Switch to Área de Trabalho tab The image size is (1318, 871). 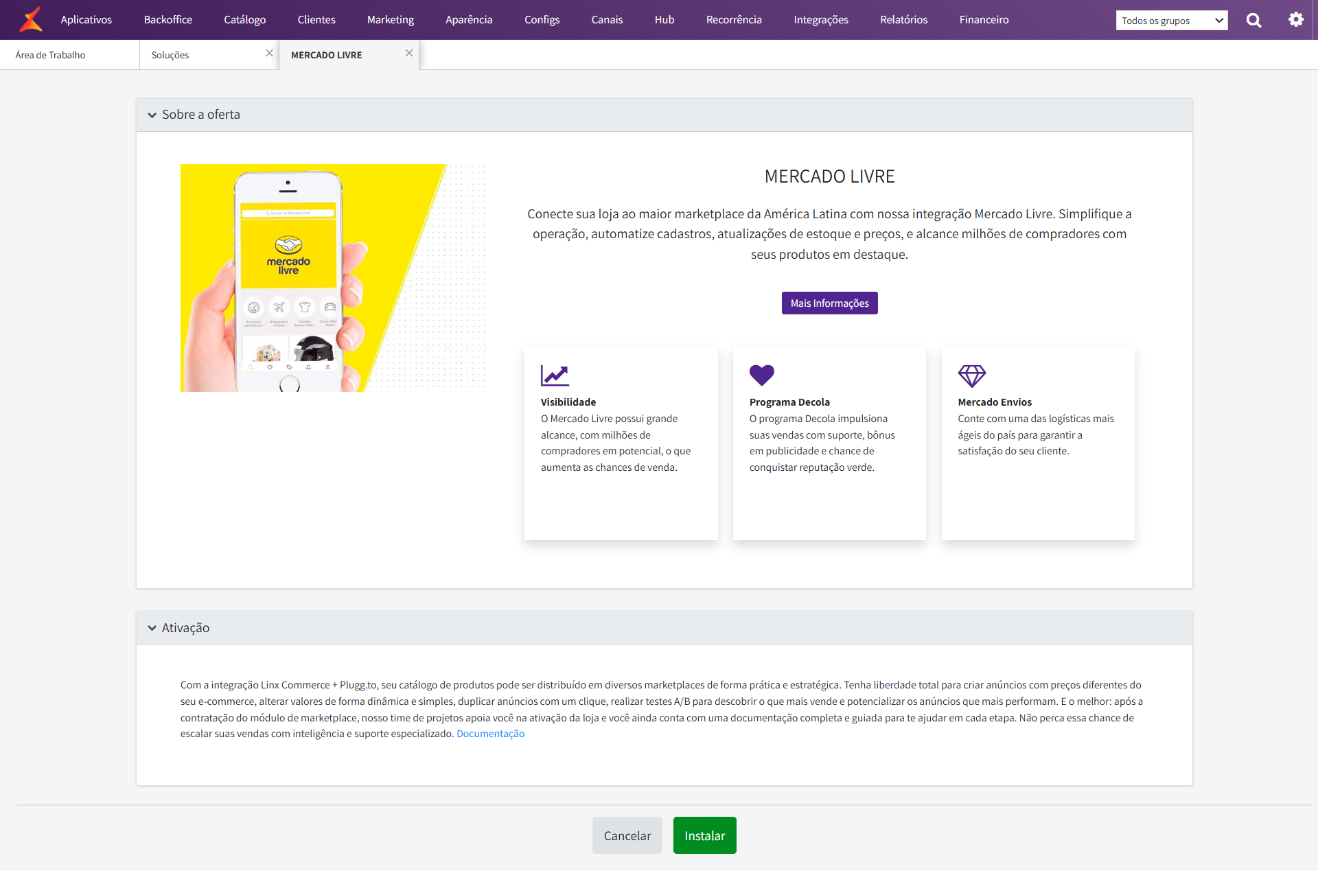51,55
